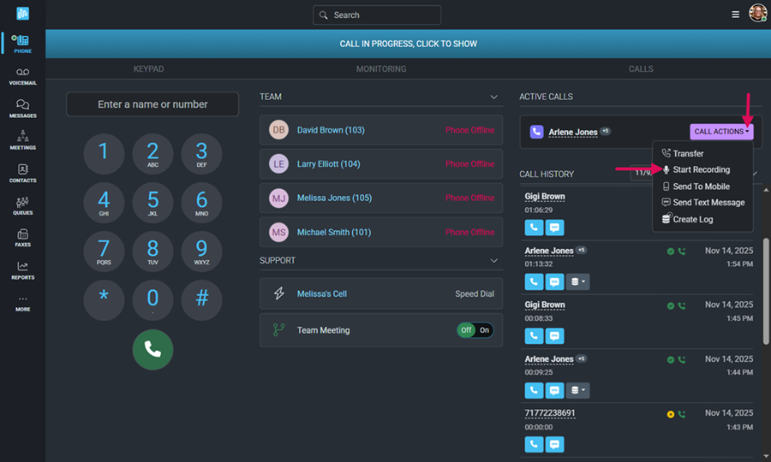
Task: Open Messages in the sidebar
Action: pyautogui.click(x=22, y=109)
